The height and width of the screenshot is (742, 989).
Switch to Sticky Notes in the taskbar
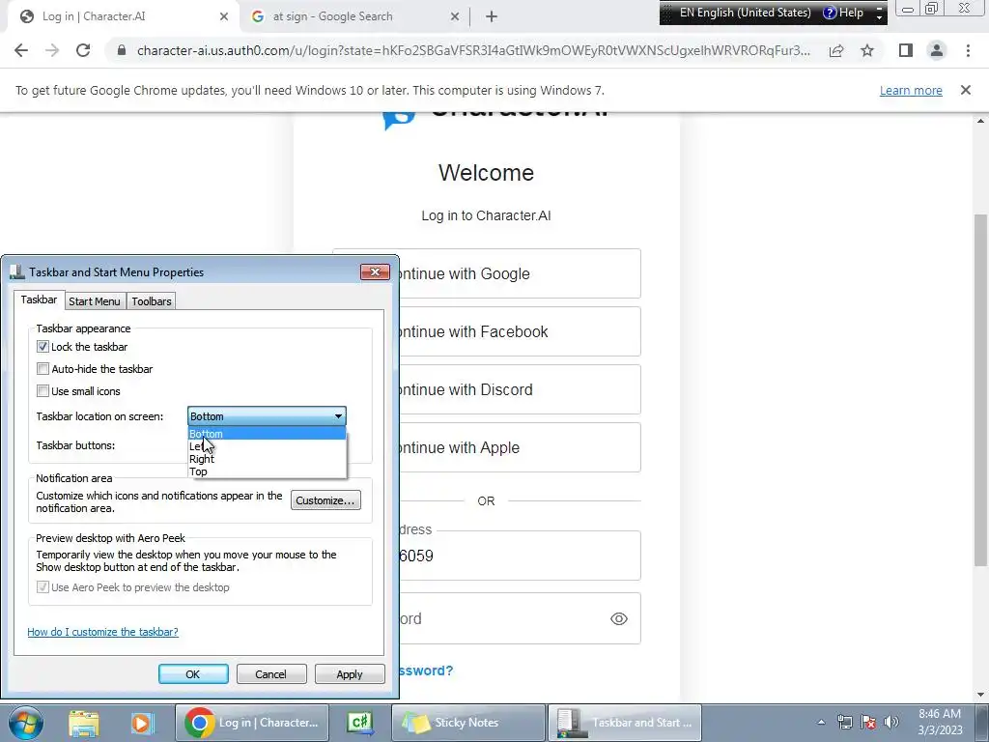pyautogui.click(x=468, y=723)
